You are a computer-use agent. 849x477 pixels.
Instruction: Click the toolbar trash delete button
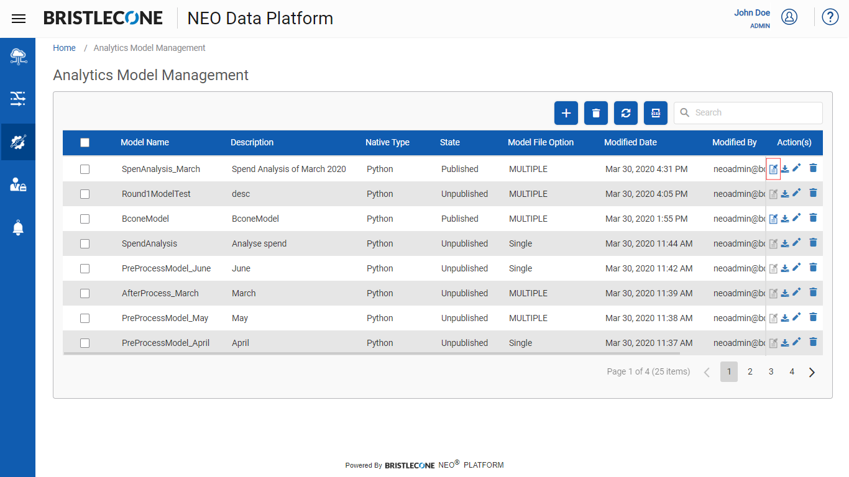pyautogui.click(x=596, y=113)
